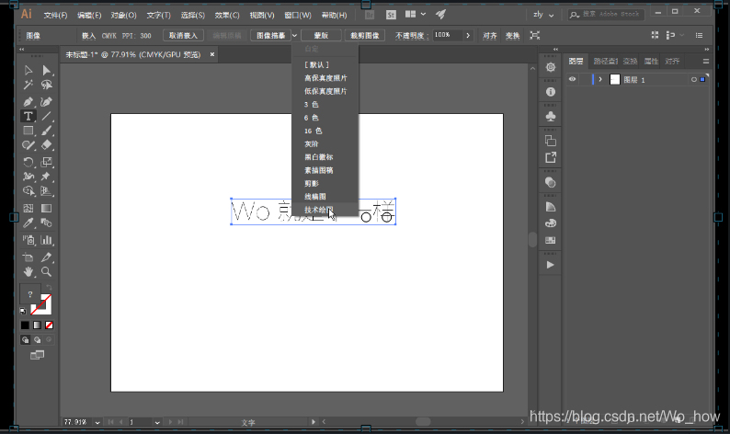
Task: Open layers panel hamburger menu
Action: [706, 61]
